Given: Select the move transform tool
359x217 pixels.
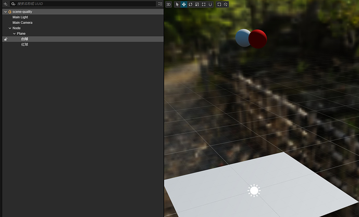Looking at the screenshot, I should click(x=183, y=4).
